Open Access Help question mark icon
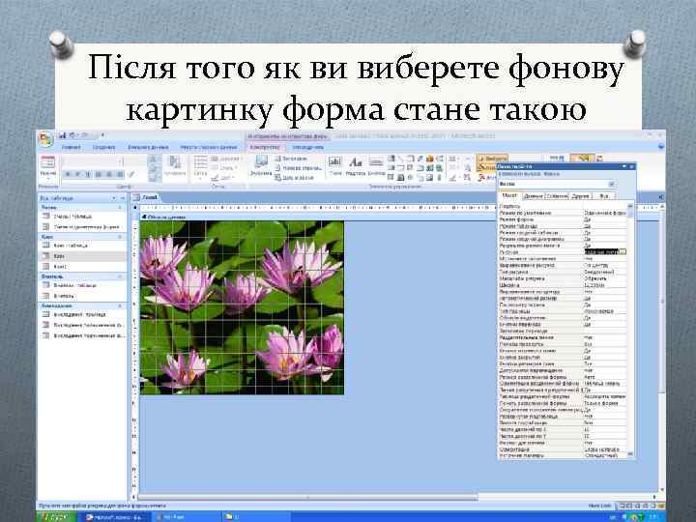This screenshot has width=696, height=522. click(x=661, y=147)
